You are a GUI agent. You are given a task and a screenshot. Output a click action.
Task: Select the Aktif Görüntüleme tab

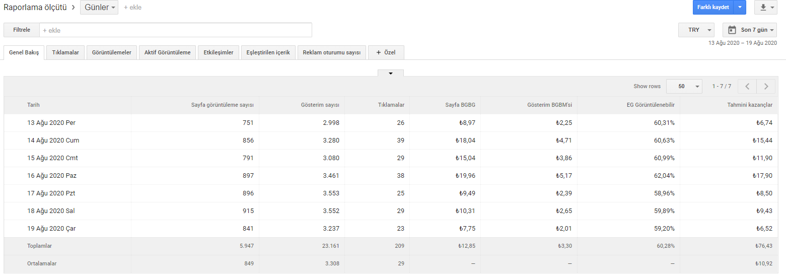168,52
